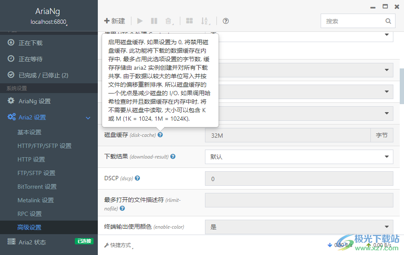
Task: Edit the 最多打开的文件描述符 field
Action: pos(299,200)
